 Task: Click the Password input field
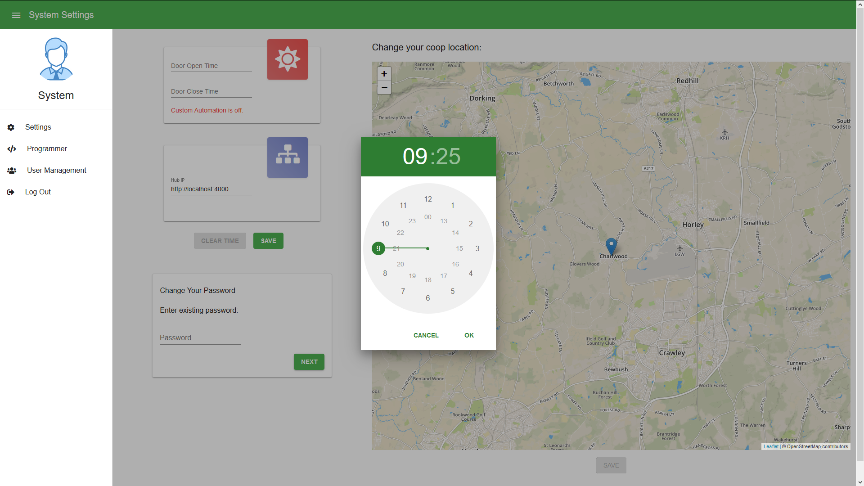click(x=200, y=337)
